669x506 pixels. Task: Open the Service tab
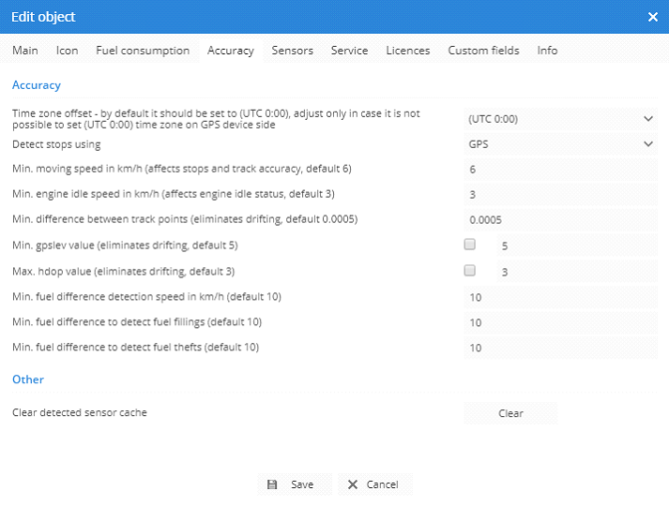pos(349,51)
